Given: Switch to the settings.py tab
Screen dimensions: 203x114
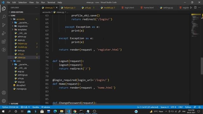Looking at the screenshot, I should (168, 8).
